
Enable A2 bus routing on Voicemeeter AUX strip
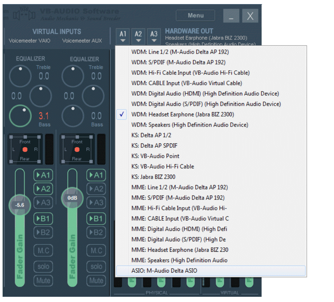(x=96, y=189)
